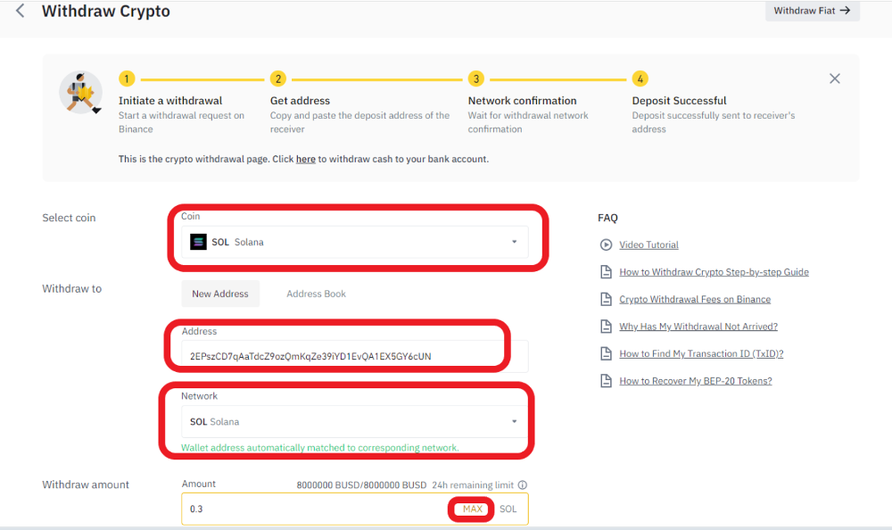Screen dimensions: 892x530
Task: Click the 'Deposit Successful' step title
Action: click(x=679, y=101)
